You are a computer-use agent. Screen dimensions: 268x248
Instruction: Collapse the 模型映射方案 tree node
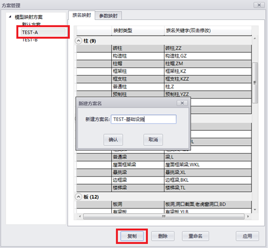[10, 17]
